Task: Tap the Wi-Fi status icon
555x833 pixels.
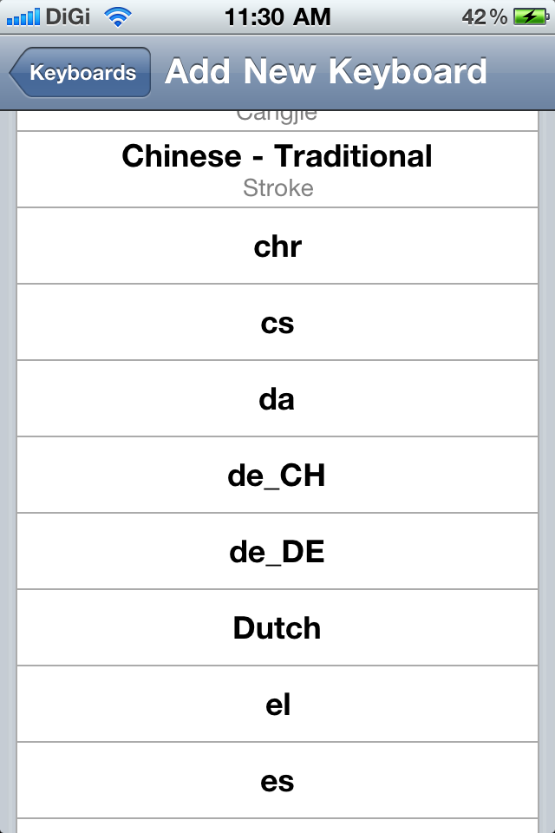Action: pyautogui.click(x=116, y=16)
